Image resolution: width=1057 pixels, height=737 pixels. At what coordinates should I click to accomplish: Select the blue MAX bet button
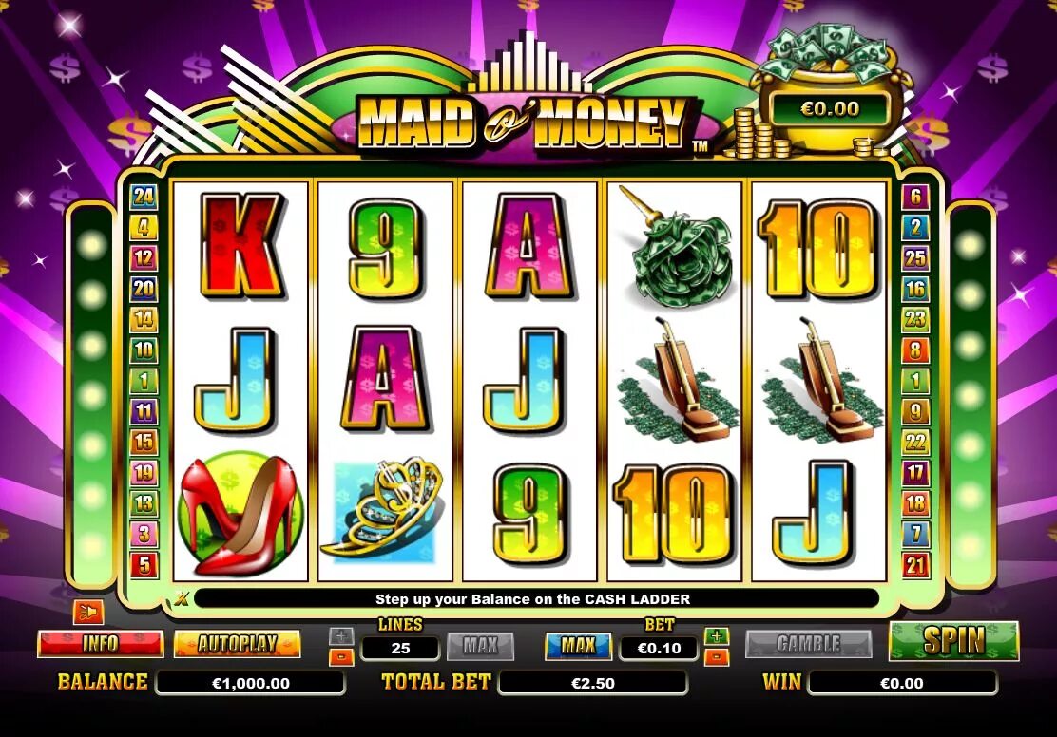pos(578,646)
